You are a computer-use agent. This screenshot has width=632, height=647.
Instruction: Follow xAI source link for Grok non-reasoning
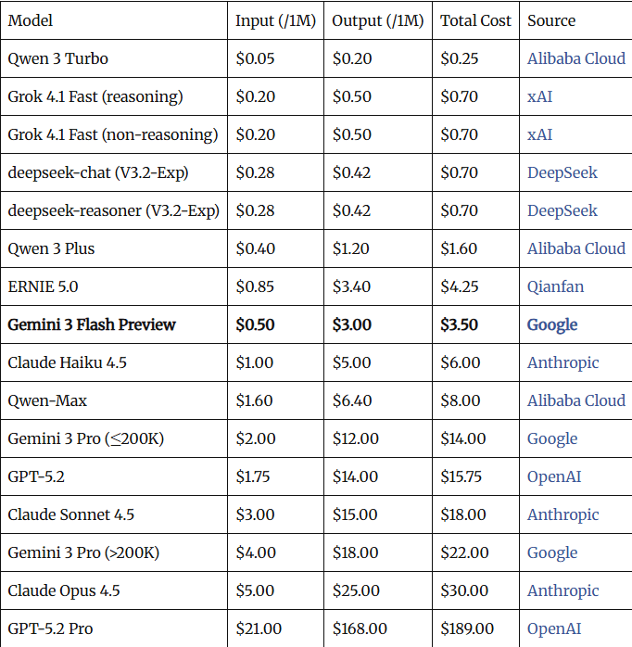[539, 134]
